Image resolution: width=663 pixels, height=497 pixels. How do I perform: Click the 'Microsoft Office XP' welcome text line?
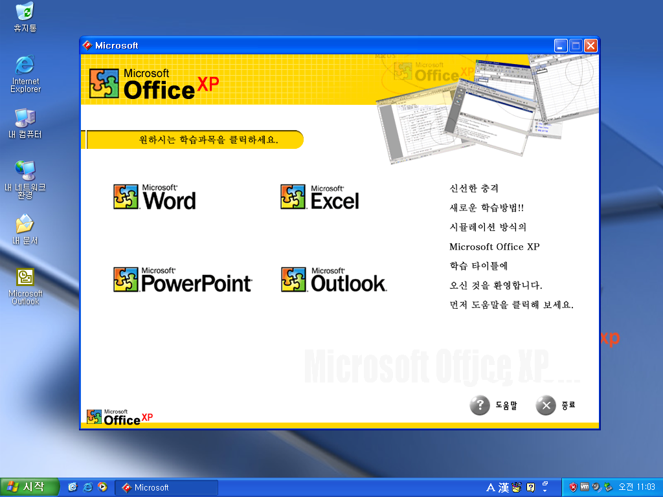pos(494,247)
